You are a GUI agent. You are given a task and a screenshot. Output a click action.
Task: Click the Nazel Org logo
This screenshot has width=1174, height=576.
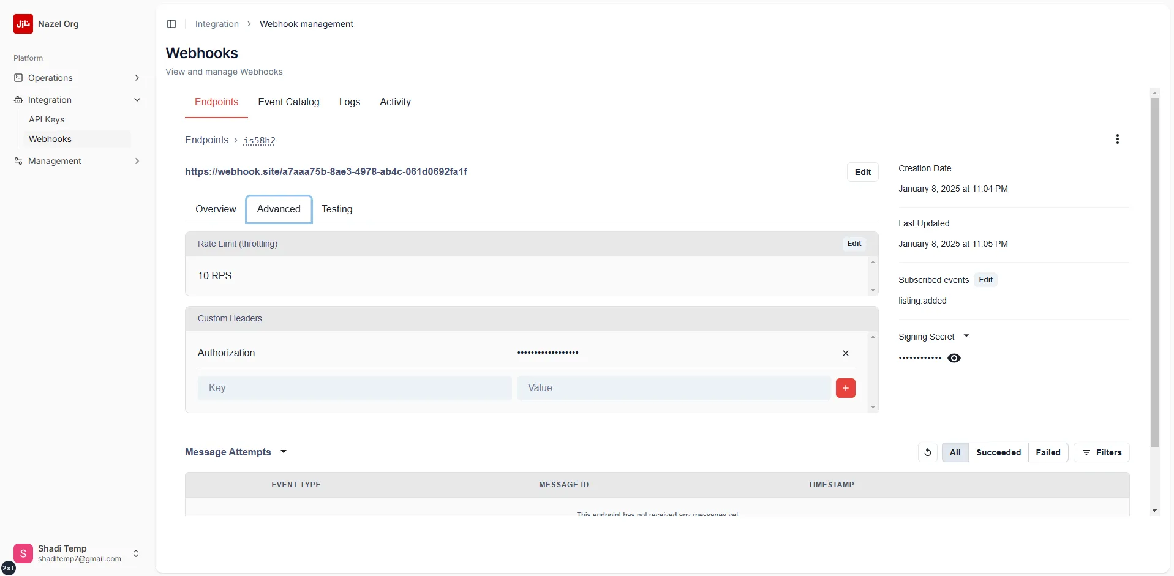pyautogui.click(x=23, y=24)
